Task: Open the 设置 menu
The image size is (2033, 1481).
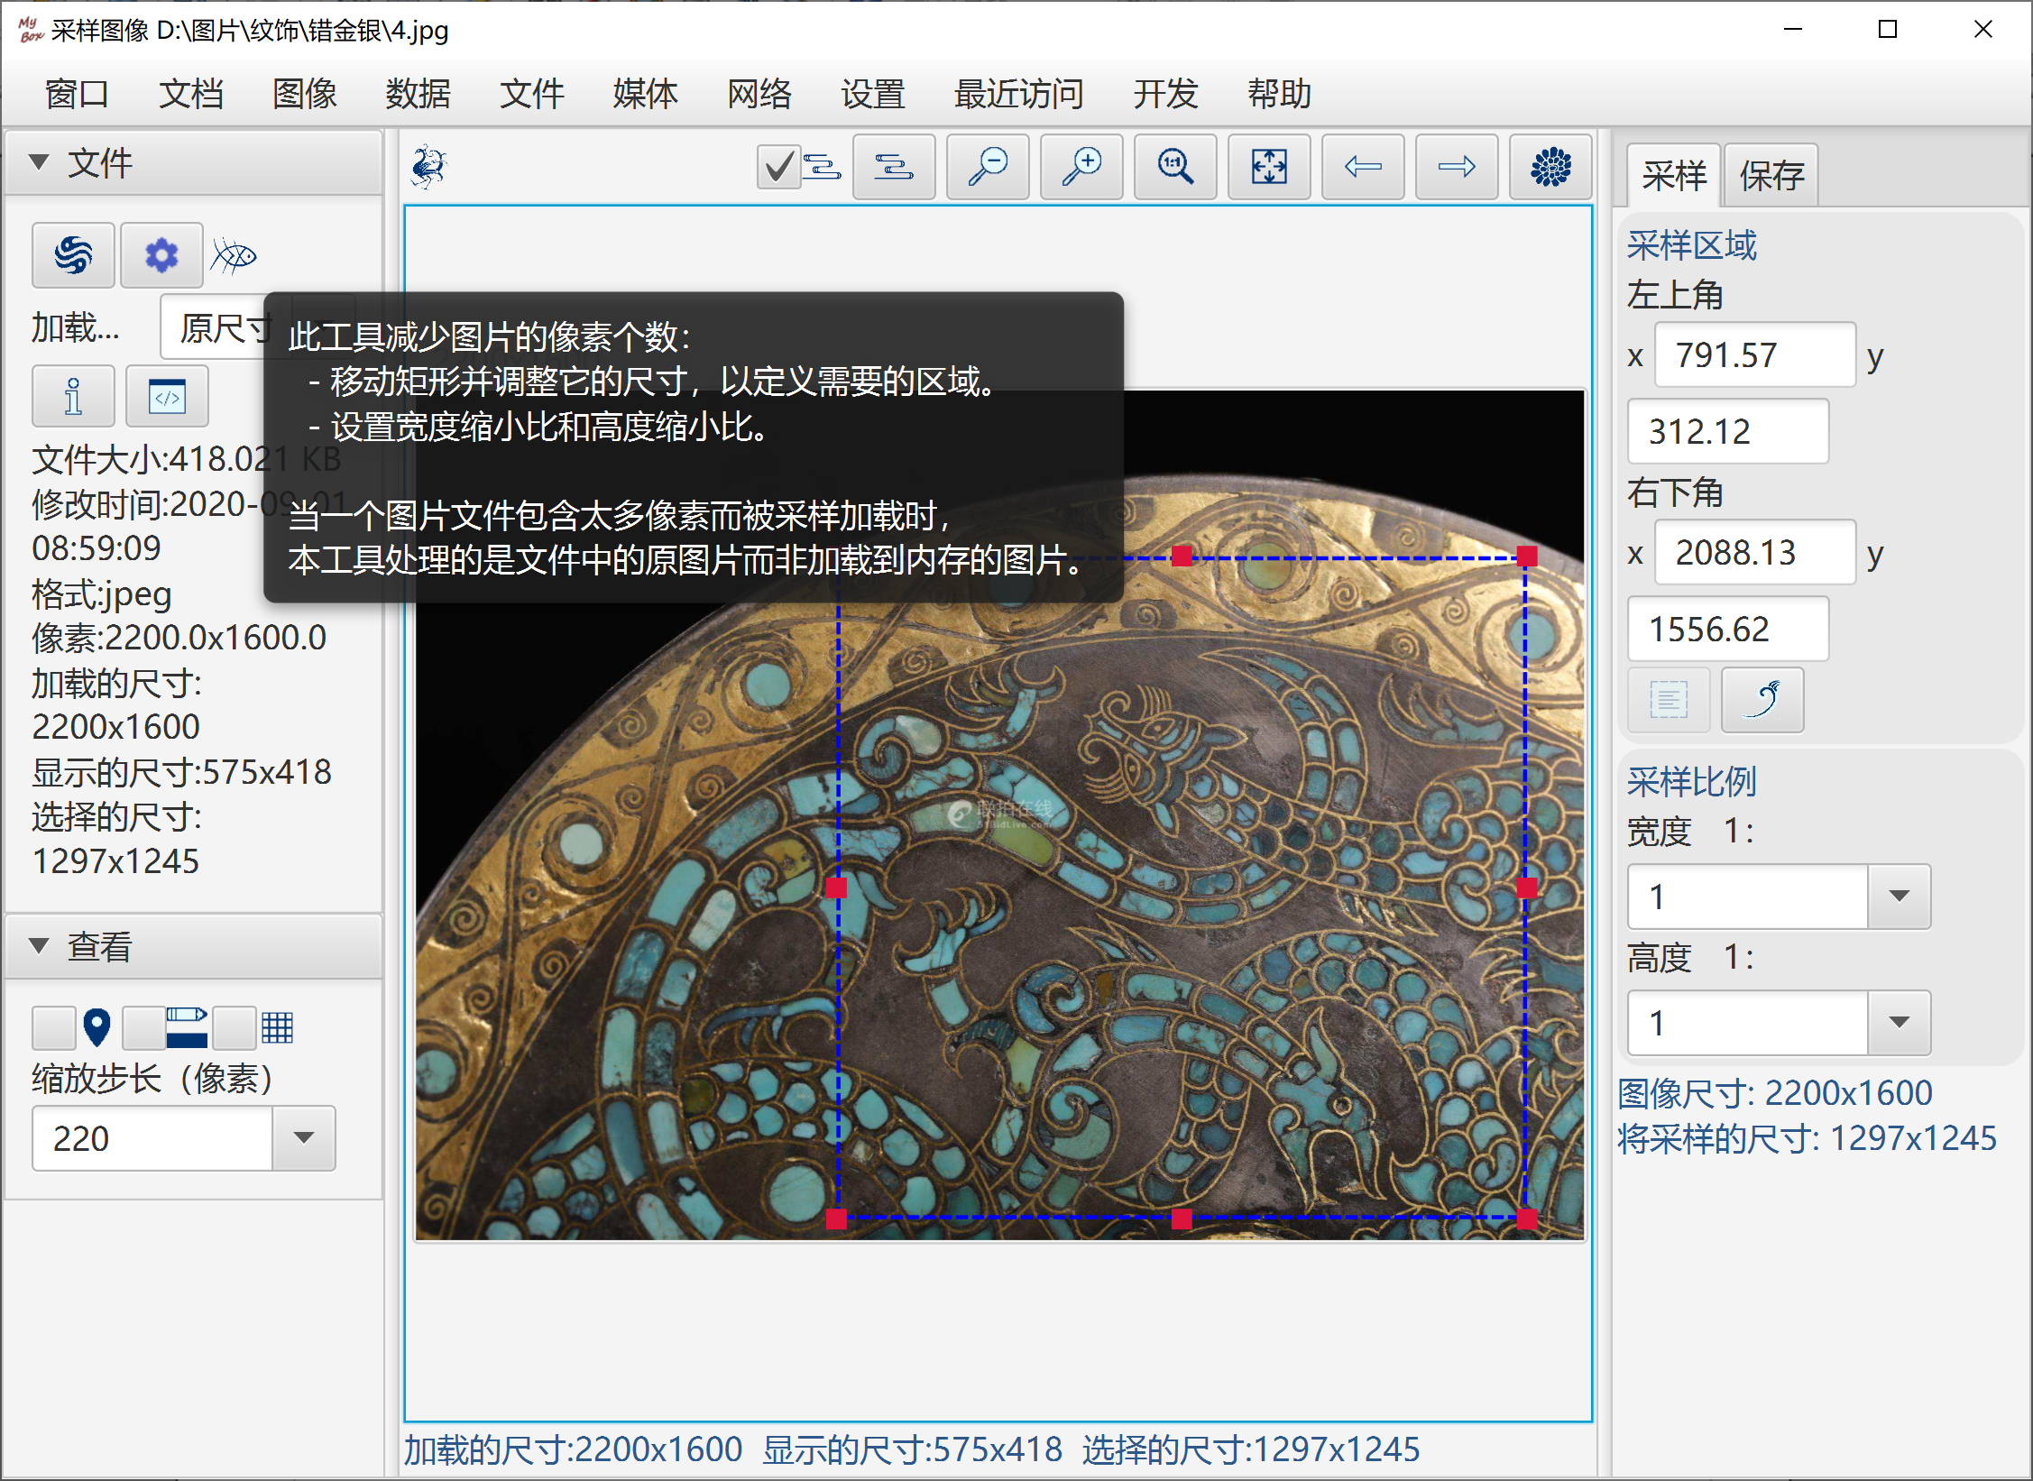Action: (x=872, y=94)
